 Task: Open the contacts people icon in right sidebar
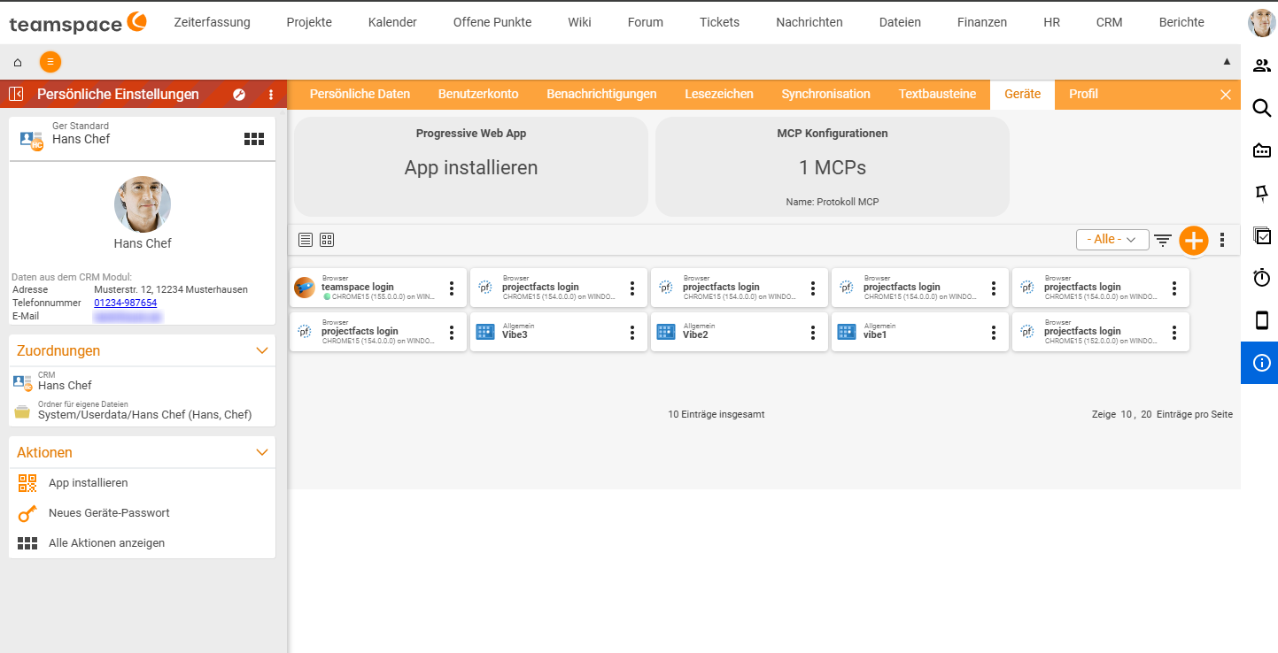point(1262,65)
